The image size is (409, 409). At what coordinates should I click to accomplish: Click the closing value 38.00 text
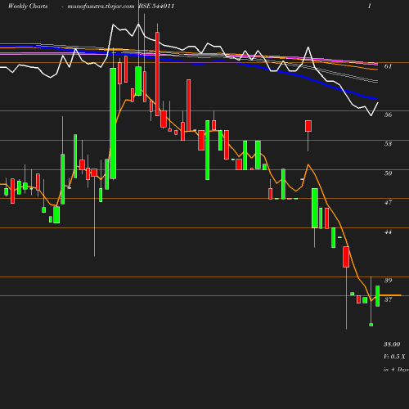pos(392,344)
